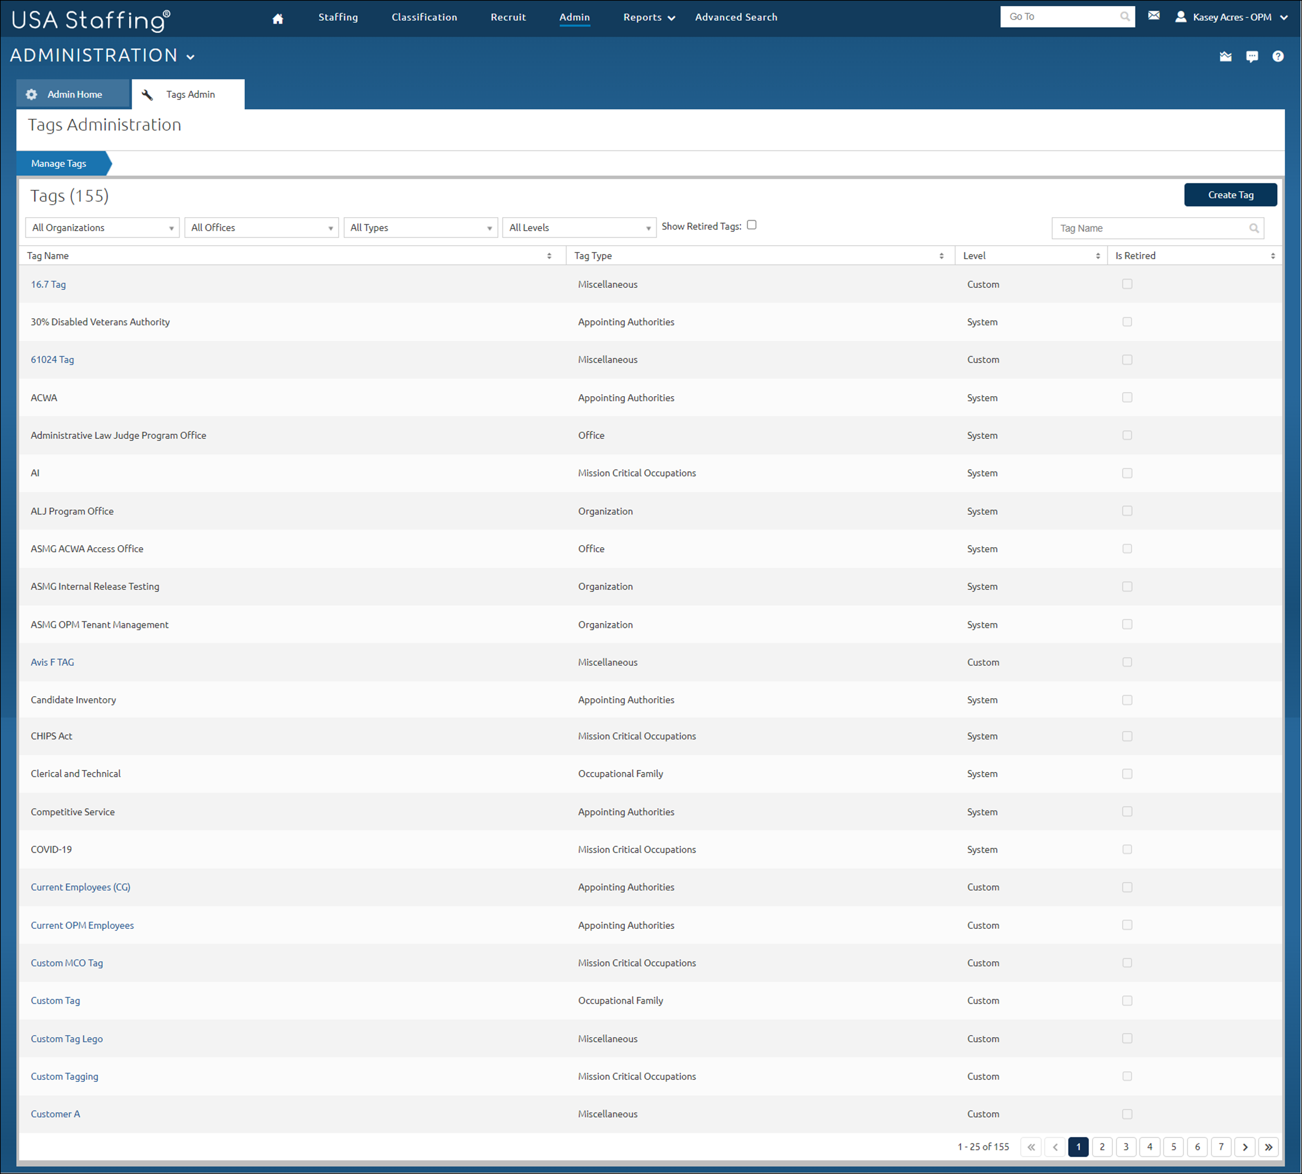Image resolution: width=1302 pixels, height=1174 pixels.
Task: Click the magnifier in the Tag Name search box
Action: coord(1254,228)
